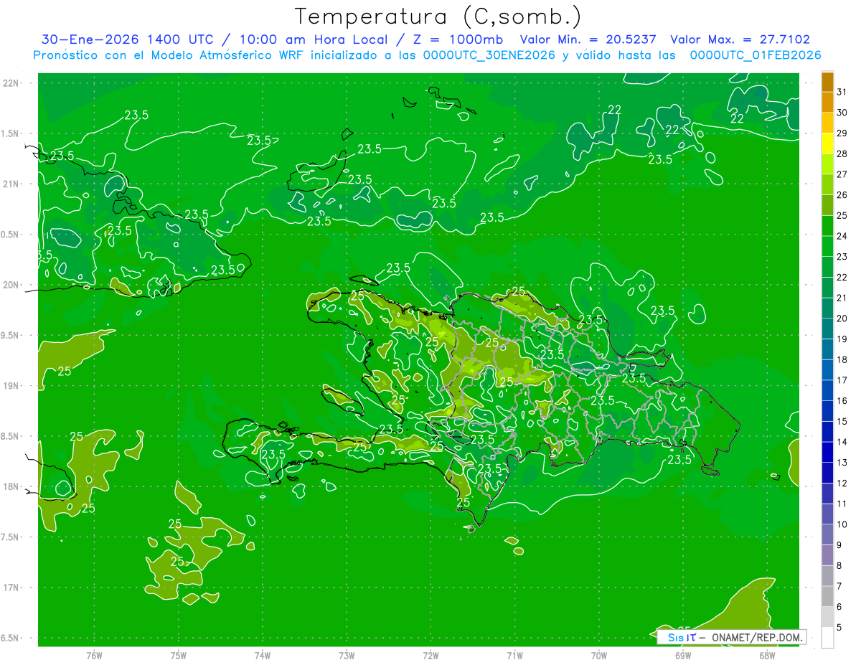Click the 69W longitude label
The height and width of the screenshot is (665, 861).
click(682, 656)
